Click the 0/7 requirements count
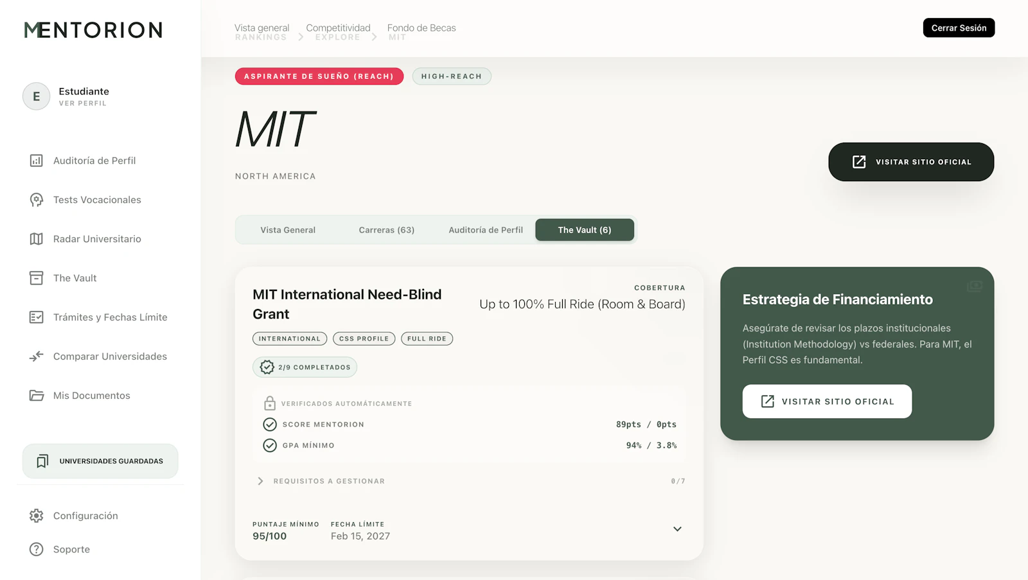1028x580 pixels. [x=678, y=481]
